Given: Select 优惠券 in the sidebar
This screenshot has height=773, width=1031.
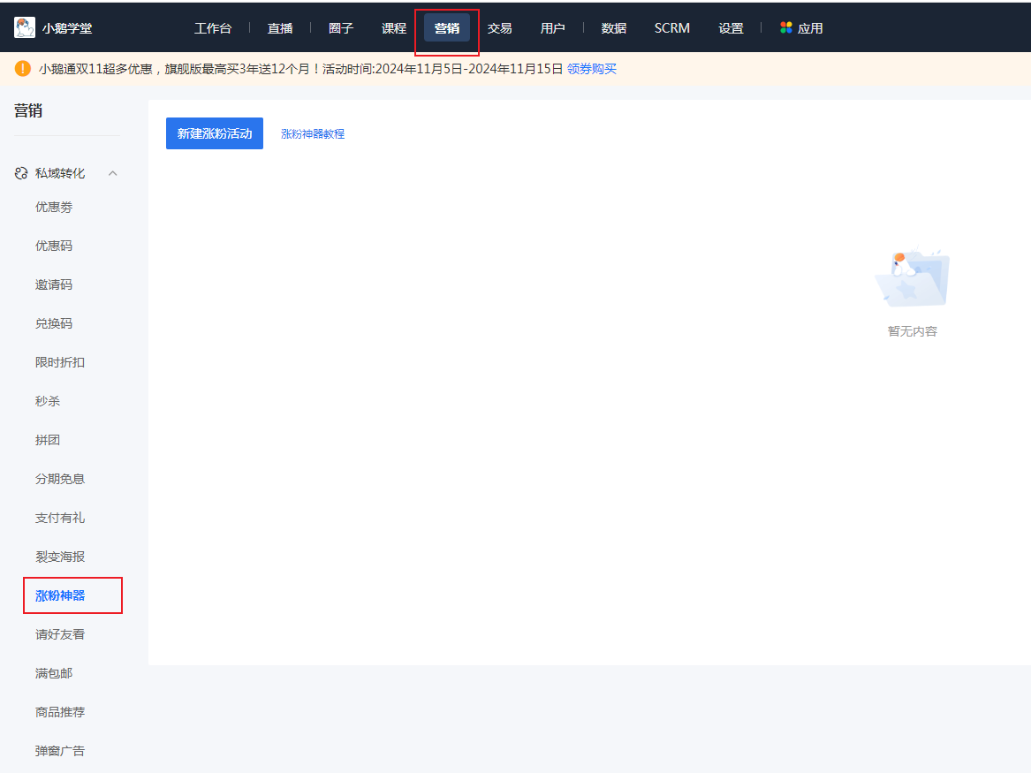Looking at the screenshot, I should click(54, 207).
